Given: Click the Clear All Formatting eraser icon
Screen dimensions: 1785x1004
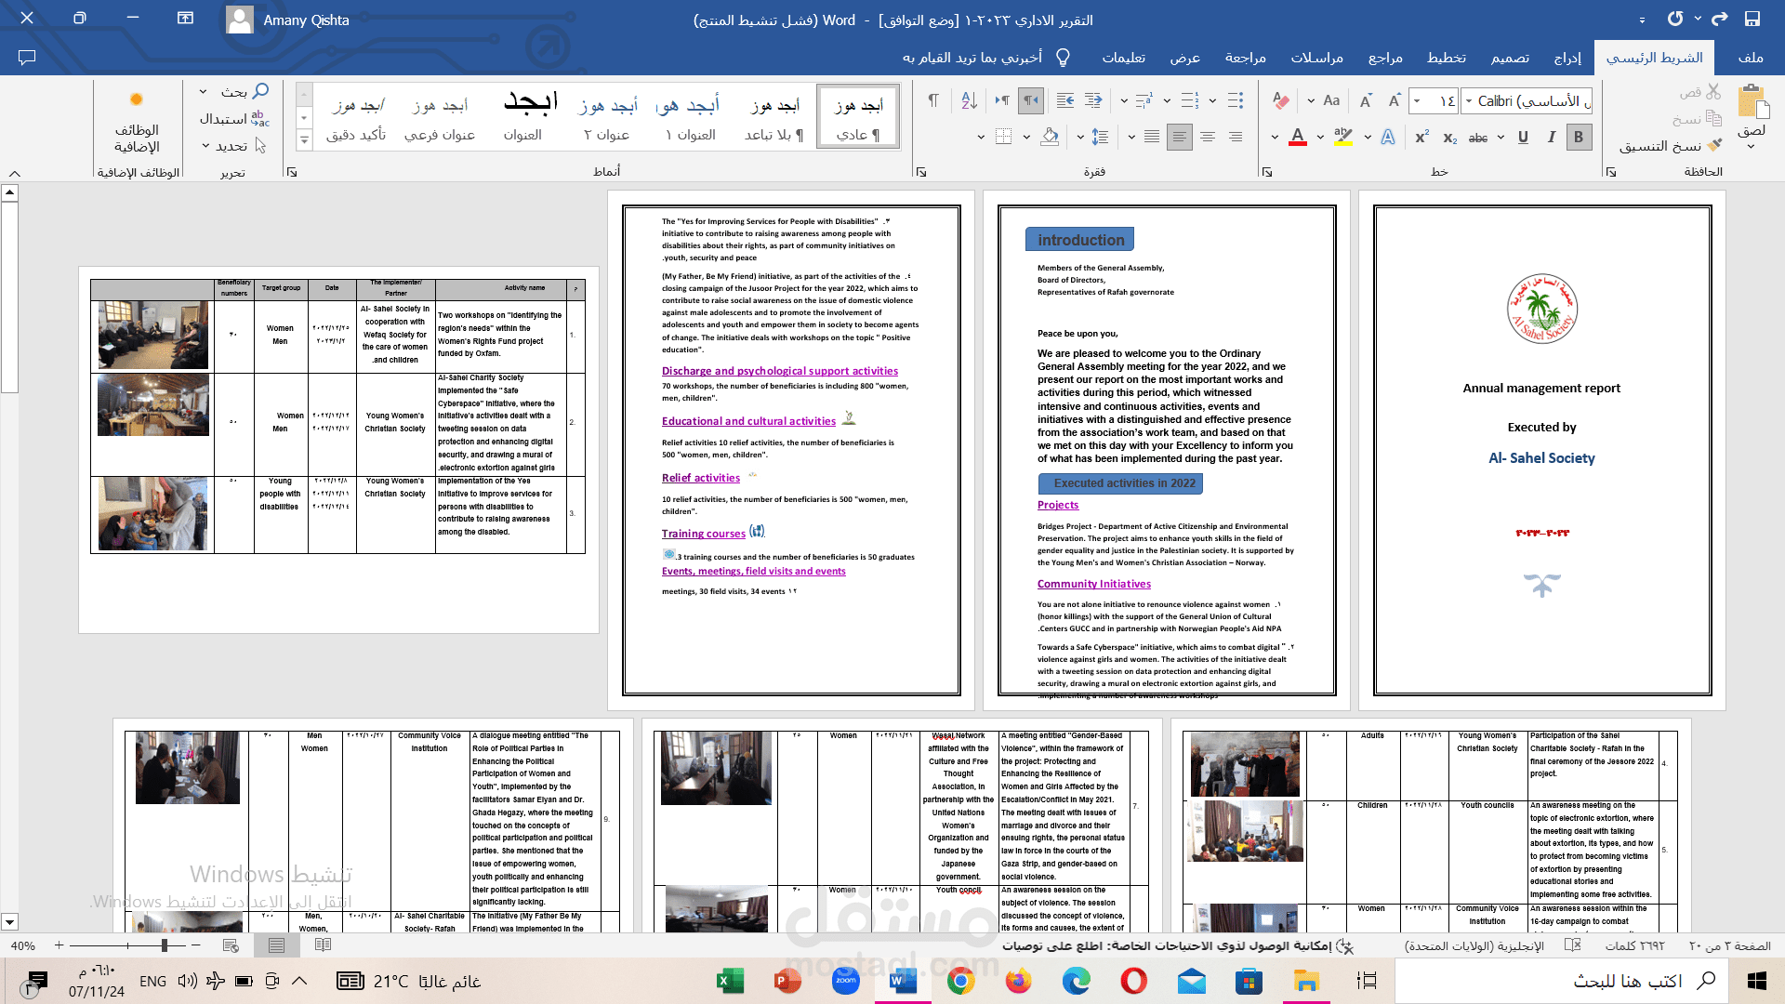Looking at the screenshot, I should pos(1281,100).
